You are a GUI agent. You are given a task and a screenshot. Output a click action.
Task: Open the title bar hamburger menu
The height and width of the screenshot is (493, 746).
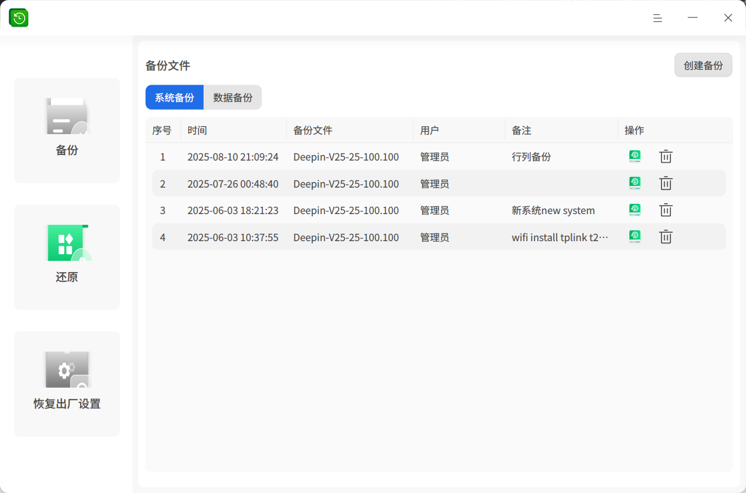[x=657, y=18]
